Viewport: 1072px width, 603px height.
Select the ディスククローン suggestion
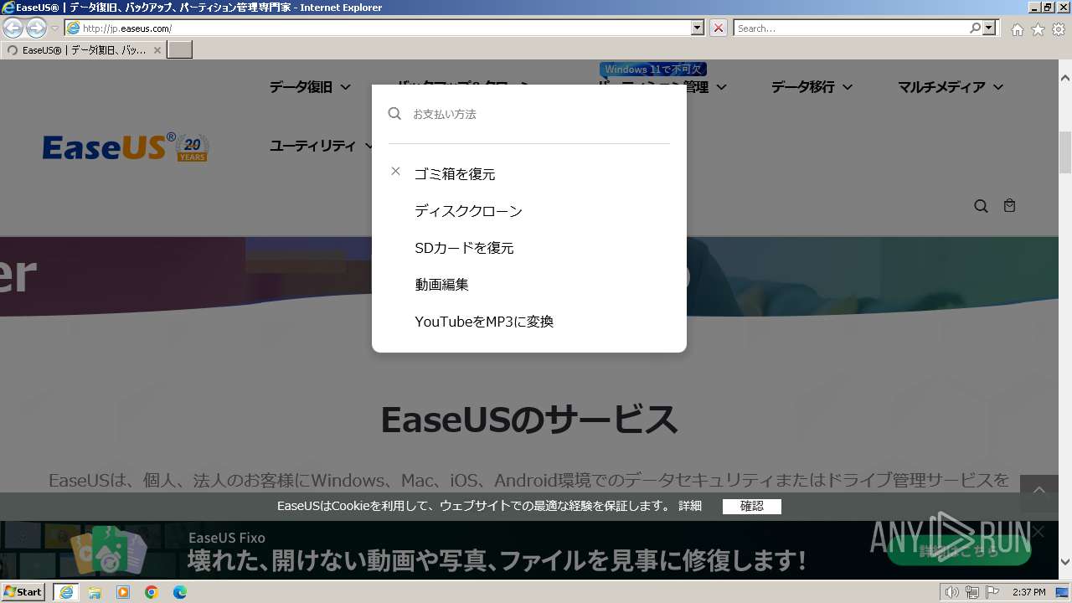[468, 211]
